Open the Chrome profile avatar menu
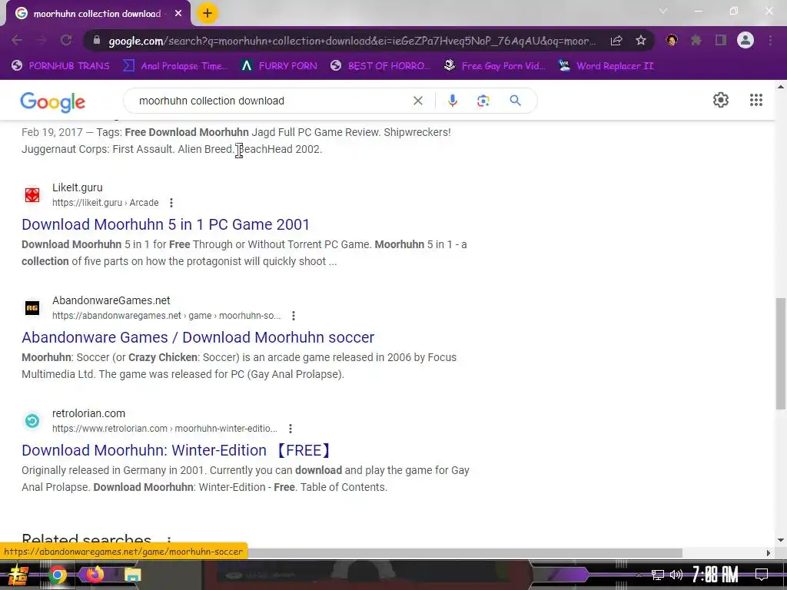This screenshot has height=590, width=787. pos(745,40)
